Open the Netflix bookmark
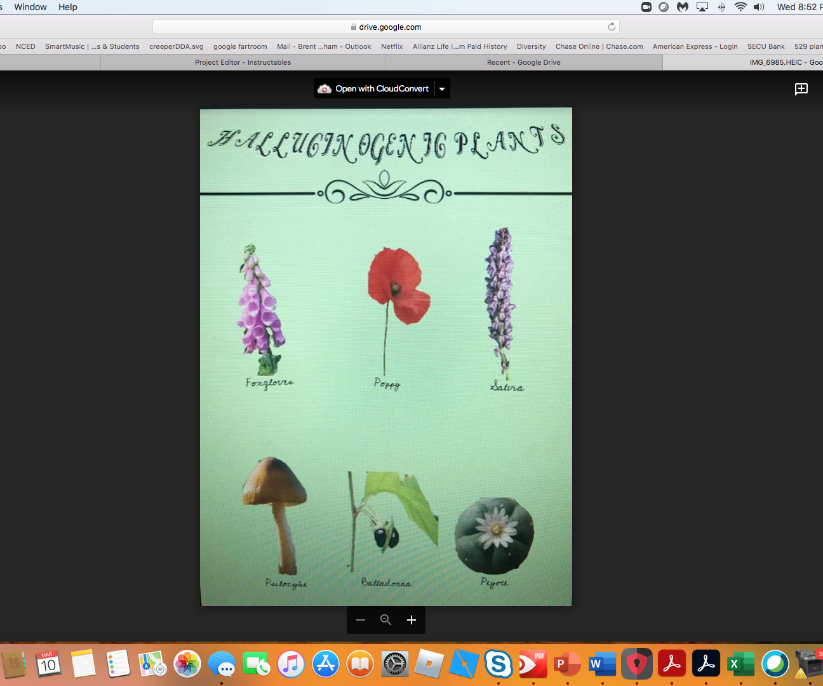The width and height of the screenshot is (823, 686). 391,46
